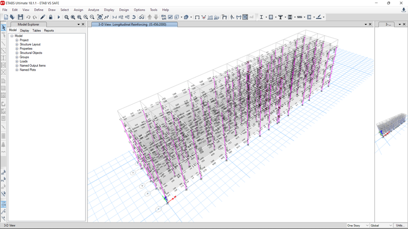The height and width of the screenshot is (229, 408).
Task: Click the Draw Line tool in left toolbar
Action: 4,43
